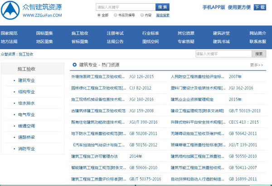Image resolution: width=272 pixels, height=186 pixels.
Task: Open 建筑业企业资质管理规定 entry
Action: 192,99
